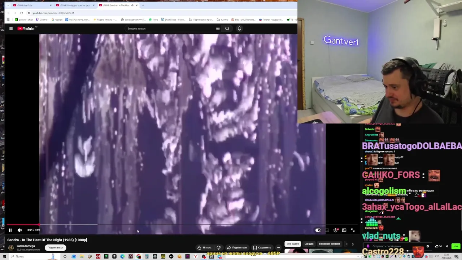Reload the page
Image resolution: width=462 pixels, height=260 pixels.
(21, 13)
